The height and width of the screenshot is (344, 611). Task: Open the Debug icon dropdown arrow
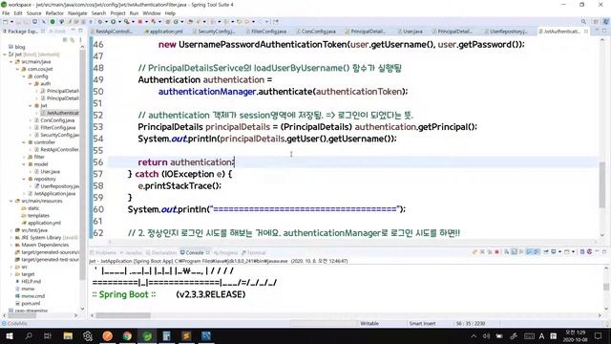[106, 21]
